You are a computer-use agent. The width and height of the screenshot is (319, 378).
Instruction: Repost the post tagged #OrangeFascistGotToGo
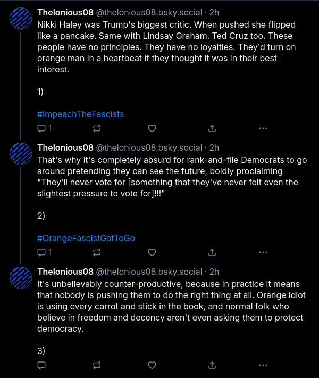tap(97, 252)
